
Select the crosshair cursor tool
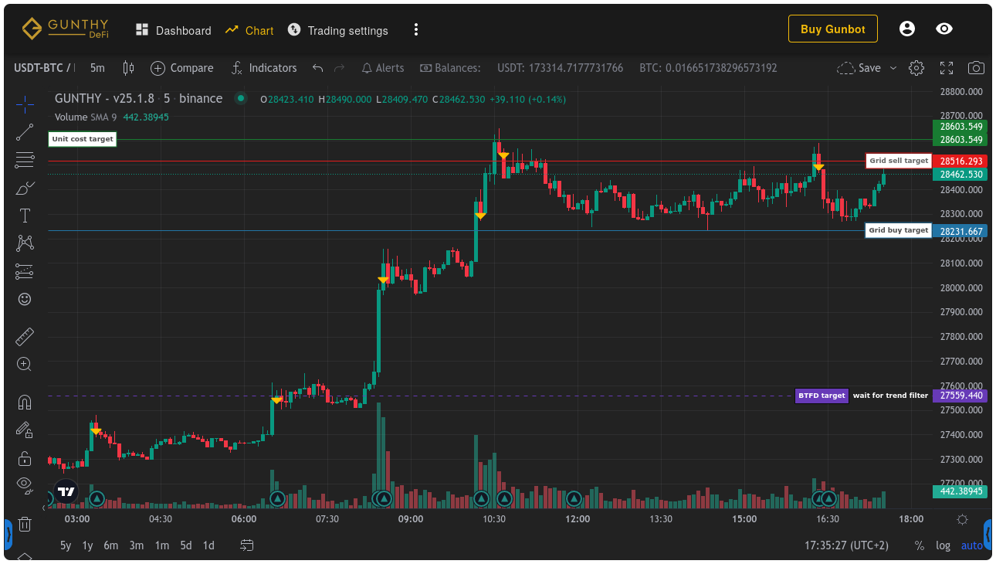click(25, 103)
